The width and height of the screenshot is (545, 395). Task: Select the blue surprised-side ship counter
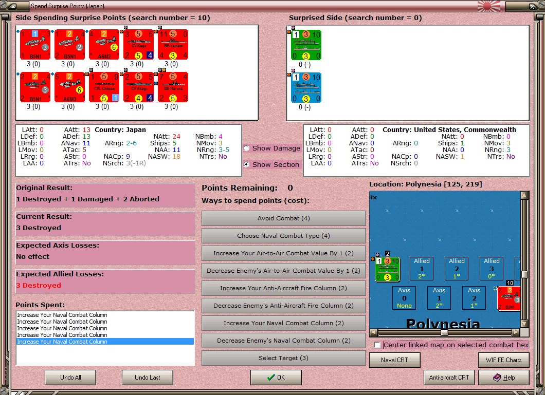coord(306,87)
